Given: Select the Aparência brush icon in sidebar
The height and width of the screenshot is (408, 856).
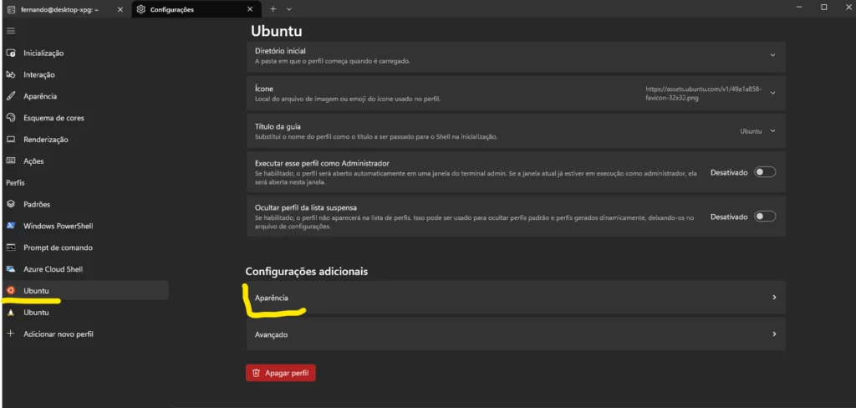Looking at the screenshot, I should point(10,96).
